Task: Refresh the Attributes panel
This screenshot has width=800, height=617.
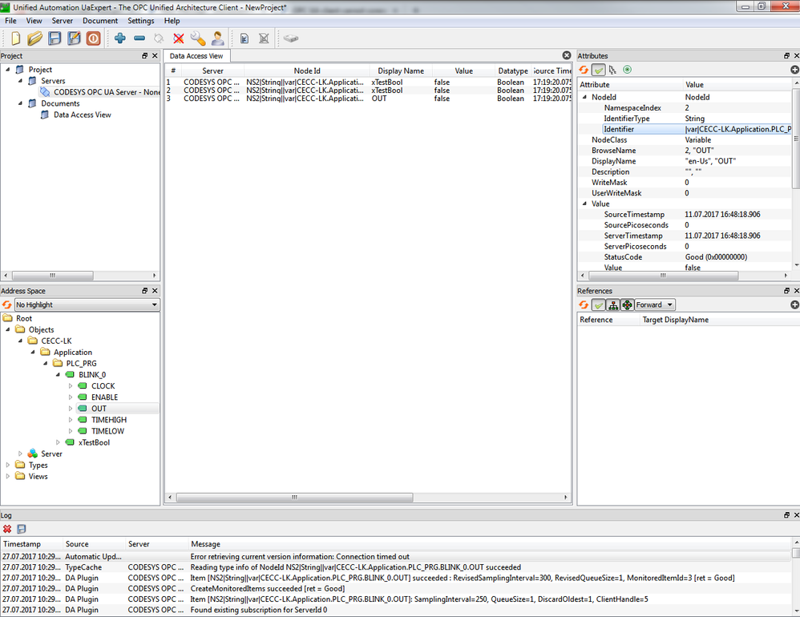Action: click(x=584, y=71)
